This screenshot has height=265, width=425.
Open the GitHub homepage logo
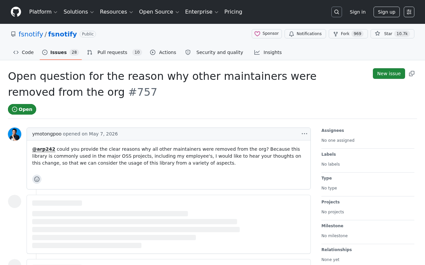[16, 12]
